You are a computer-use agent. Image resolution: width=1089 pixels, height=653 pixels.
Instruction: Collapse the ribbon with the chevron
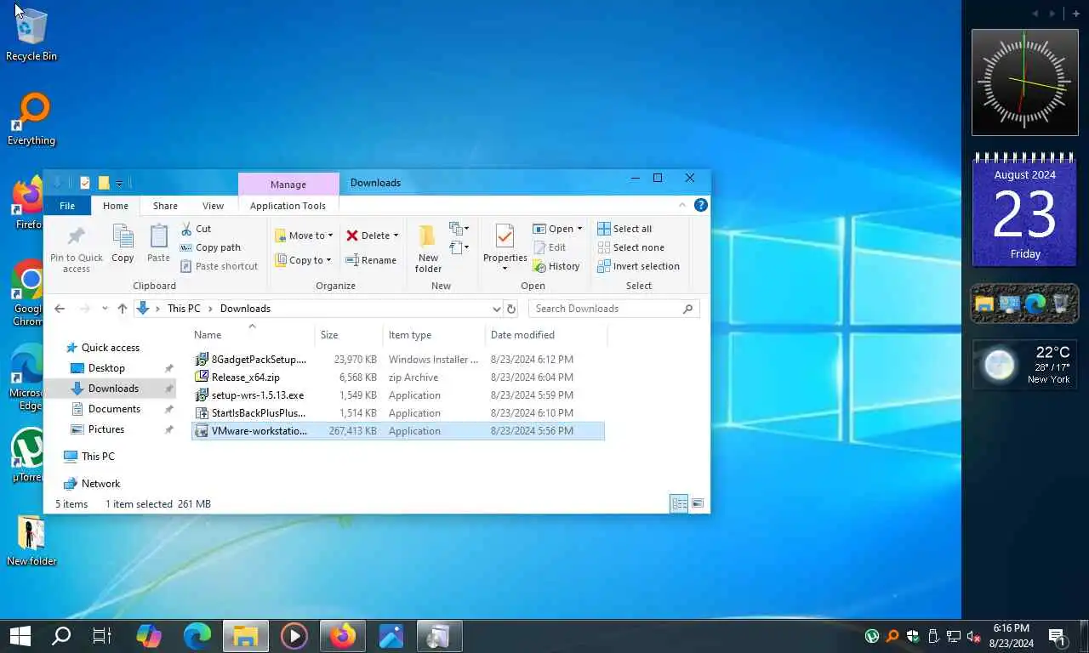click(682, 205)
